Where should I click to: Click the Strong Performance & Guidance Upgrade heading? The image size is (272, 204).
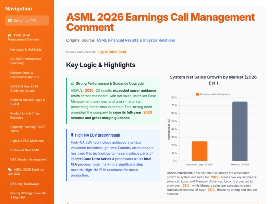pos(109,84)
